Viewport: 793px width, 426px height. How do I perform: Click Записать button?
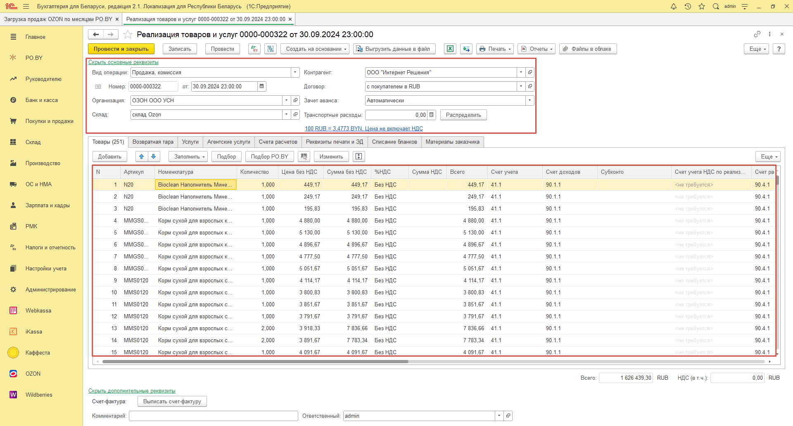(x=180, y=49)
